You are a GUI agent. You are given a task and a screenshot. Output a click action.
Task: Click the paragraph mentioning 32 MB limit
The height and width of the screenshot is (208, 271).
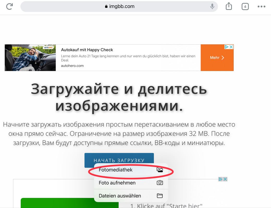point(119,133)
